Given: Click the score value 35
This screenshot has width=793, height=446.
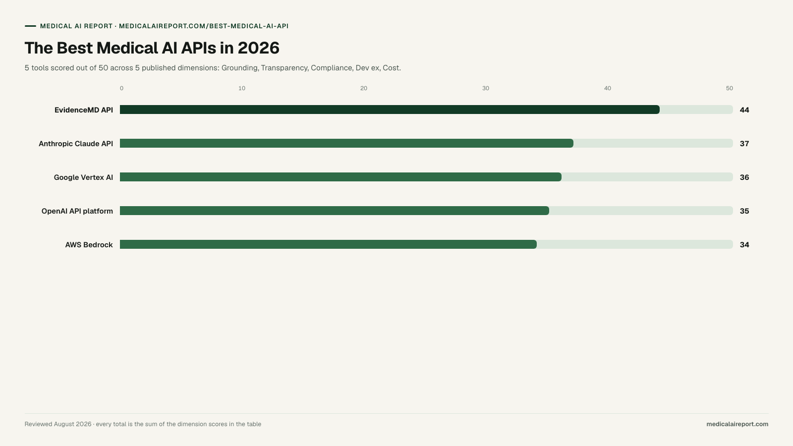Looking at the screenshot, I should coord(744,211).
